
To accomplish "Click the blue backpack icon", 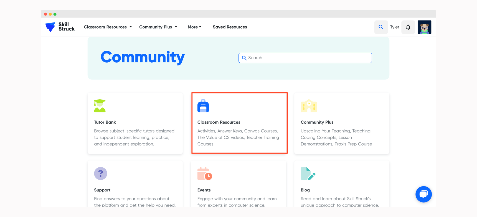I will 203,106.
